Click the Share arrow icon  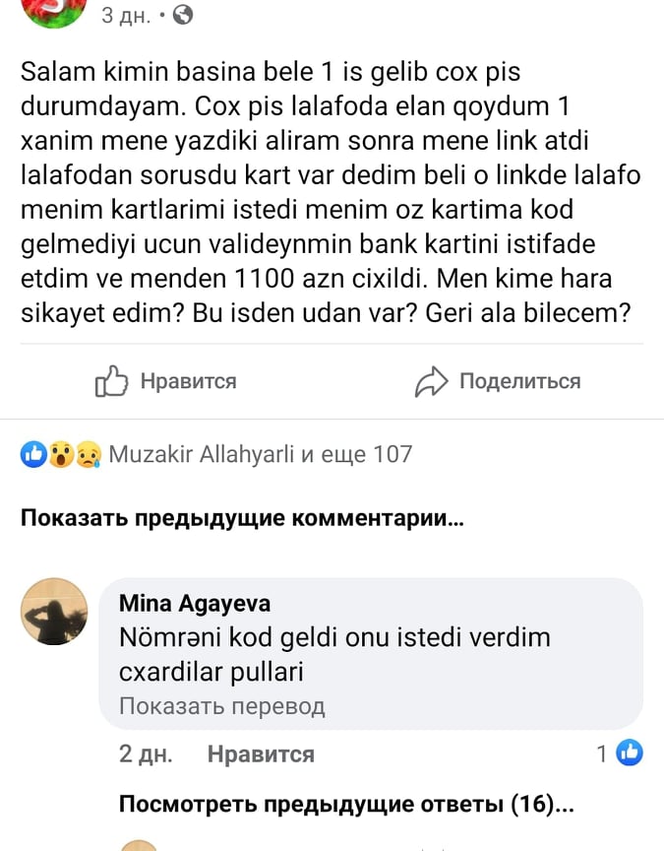tap(431, 381)
